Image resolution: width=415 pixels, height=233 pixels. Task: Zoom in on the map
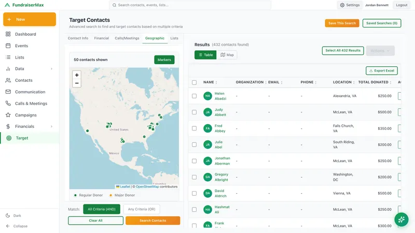click(x=77, y=75)
